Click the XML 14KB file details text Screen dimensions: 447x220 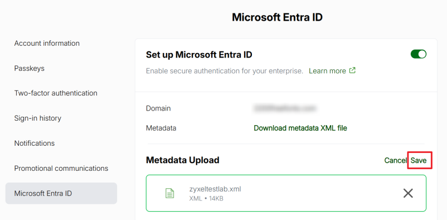tap(206, 198)
